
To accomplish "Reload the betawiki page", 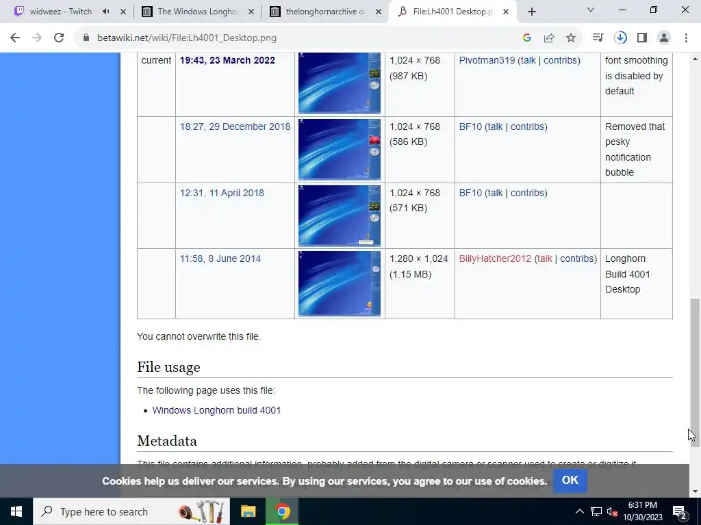I will (x=59, y=38).
